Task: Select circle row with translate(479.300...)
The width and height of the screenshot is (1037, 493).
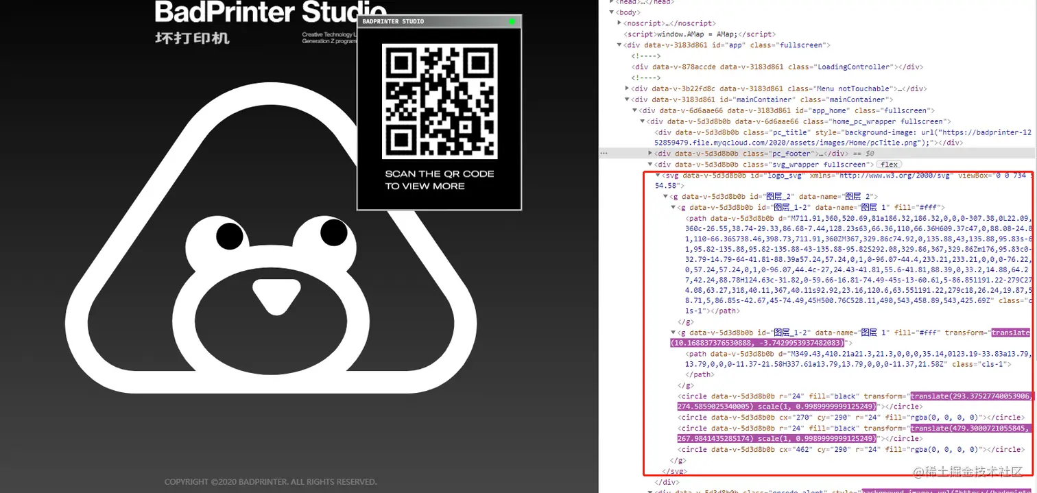Action: coord(856,433)
